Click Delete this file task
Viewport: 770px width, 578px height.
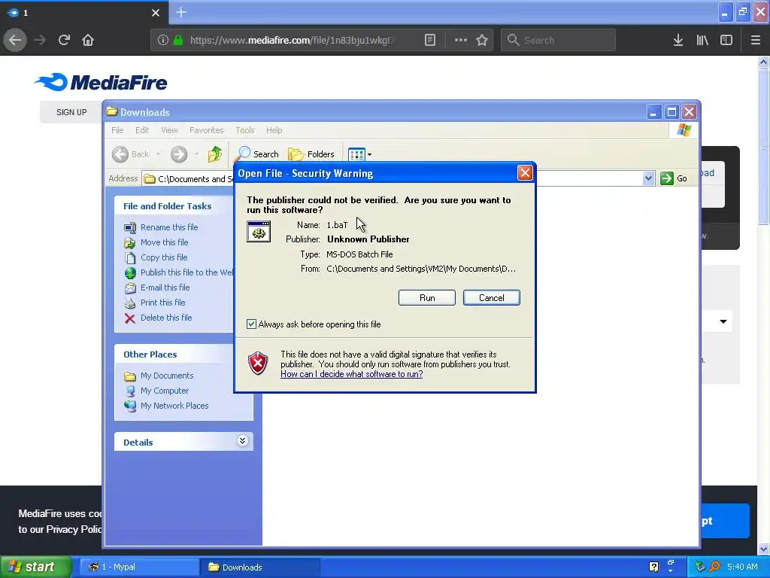[166, 318]
